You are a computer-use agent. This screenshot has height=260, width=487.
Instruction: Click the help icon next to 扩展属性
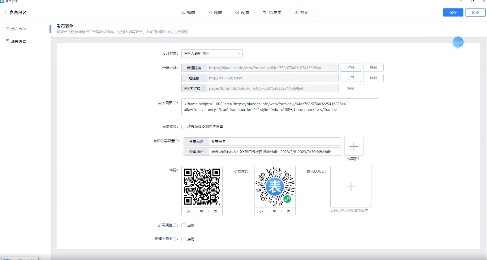click(175, 225)
